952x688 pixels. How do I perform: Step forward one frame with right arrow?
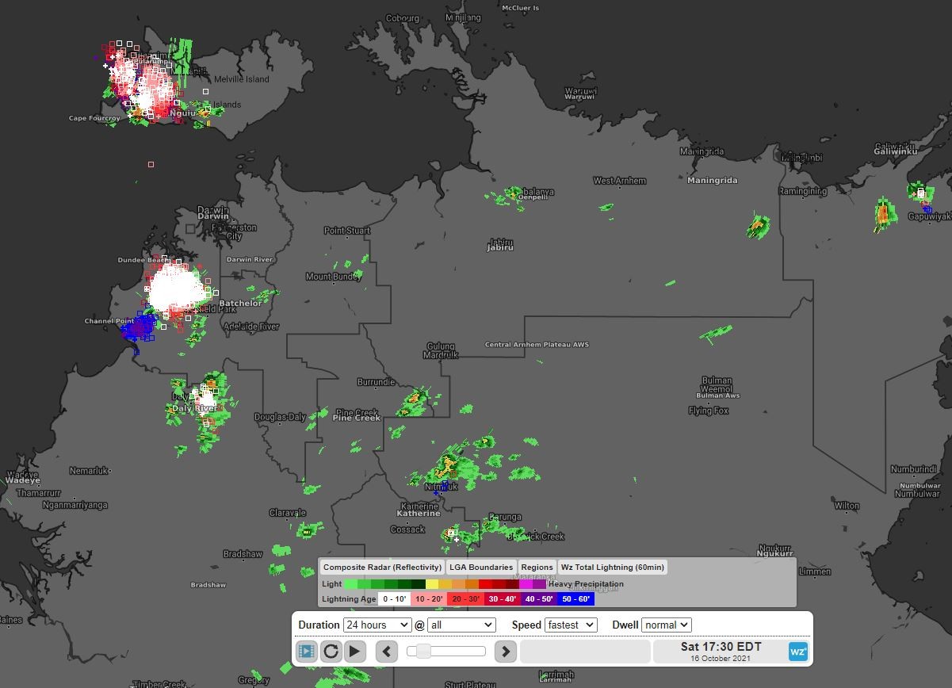[x=505, y=652]
